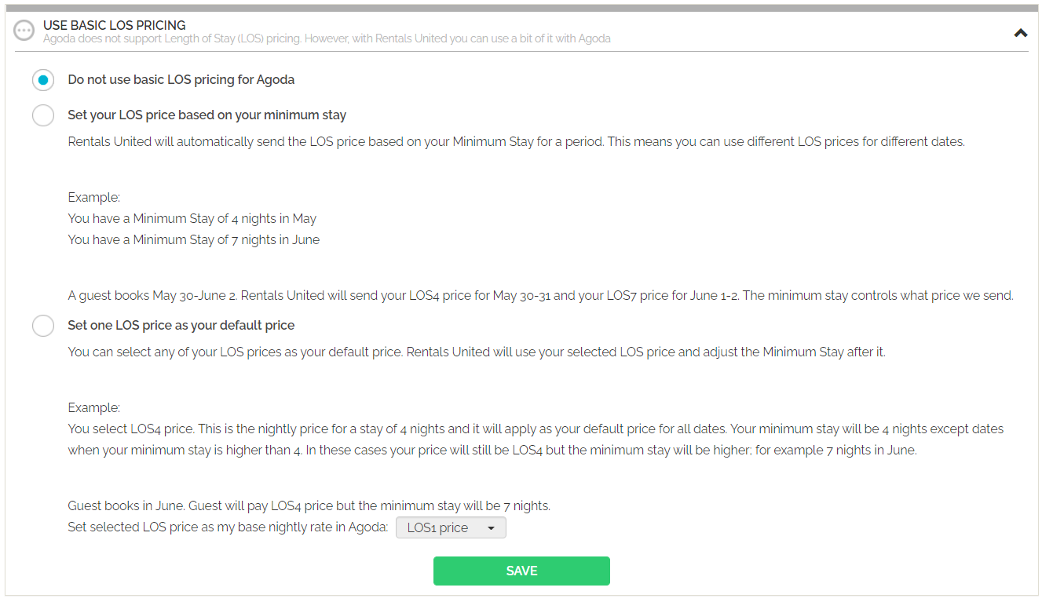Click the 'Minimum Stay of 7 nights in June' line
The width and height of the screenshot is (1042, 602).
tap(194, 240)
